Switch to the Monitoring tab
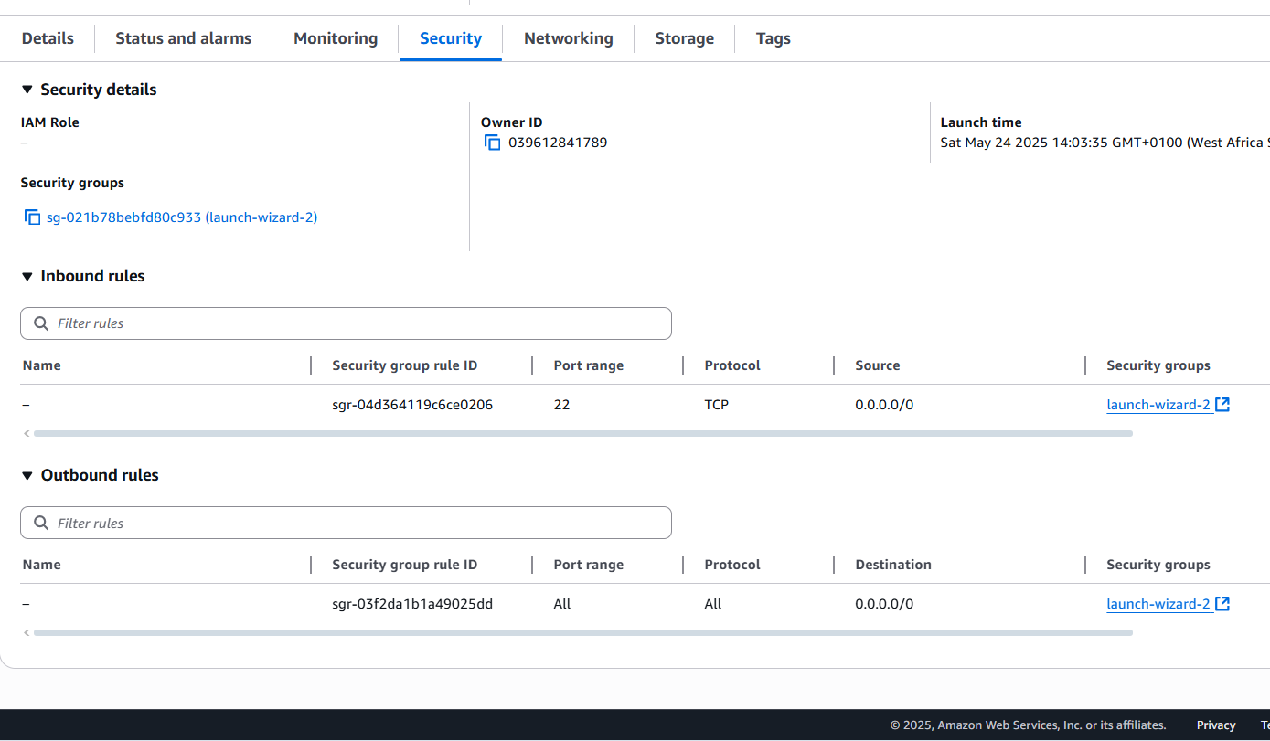 [x=336, y=38]
